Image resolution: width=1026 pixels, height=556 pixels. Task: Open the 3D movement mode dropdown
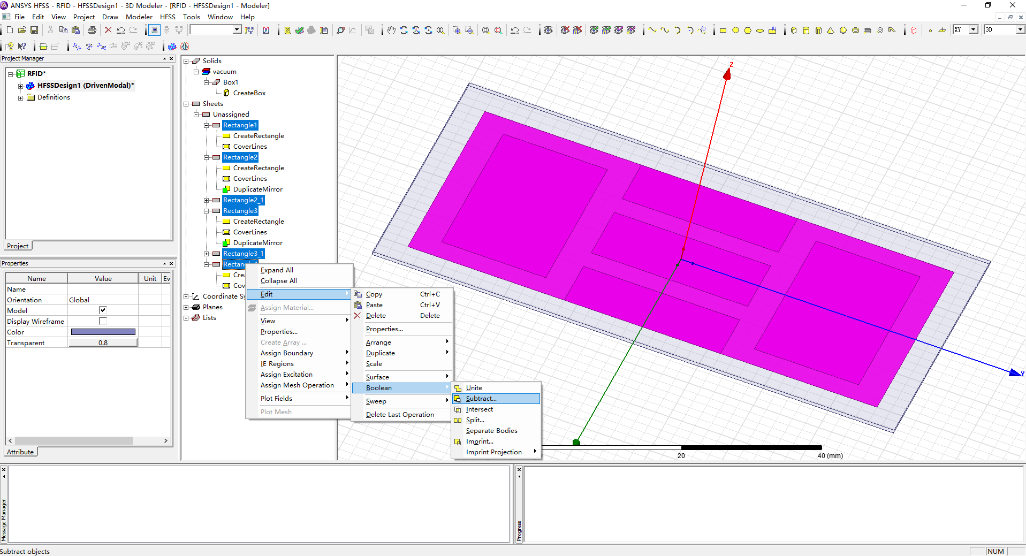pos(1020,30)
